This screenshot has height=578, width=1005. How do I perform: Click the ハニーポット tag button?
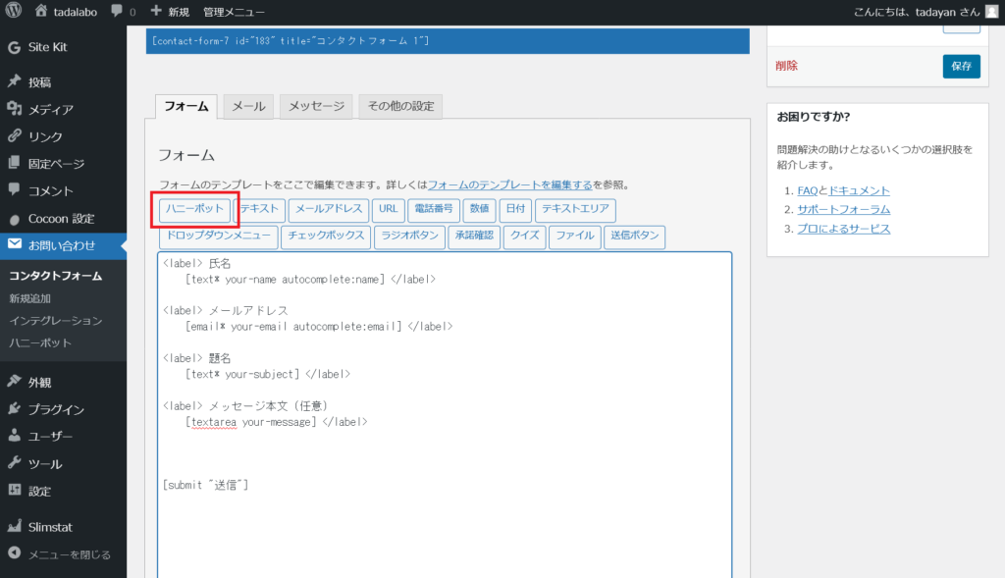[x=195, y=209]
